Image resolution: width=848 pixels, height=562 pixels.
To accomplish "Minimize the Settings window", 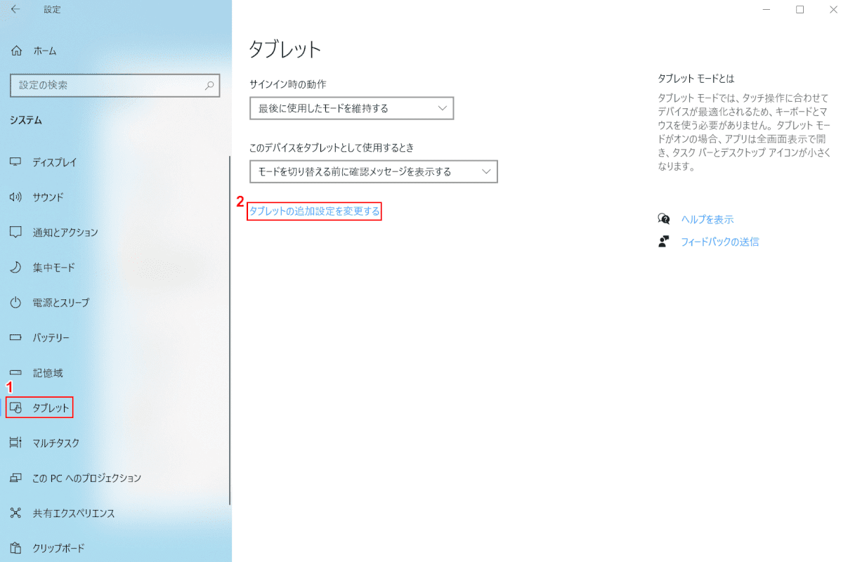I will tap(767, 9).
